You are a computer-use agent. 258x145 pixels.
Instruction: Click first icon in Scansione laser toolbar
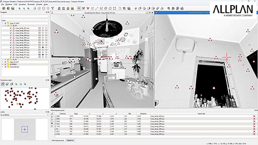click(3, 84)
